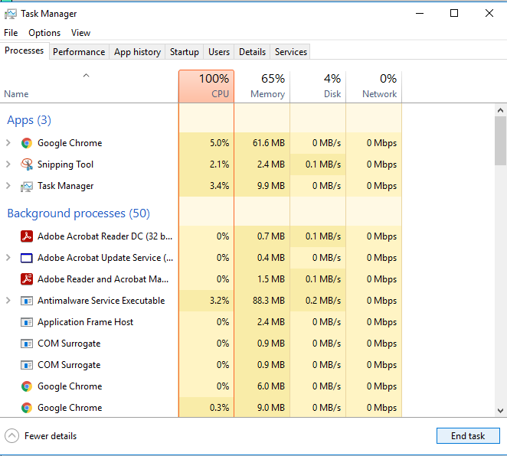
Task: Expand the Task Manager app row
Action: click(x=8, y=186)
